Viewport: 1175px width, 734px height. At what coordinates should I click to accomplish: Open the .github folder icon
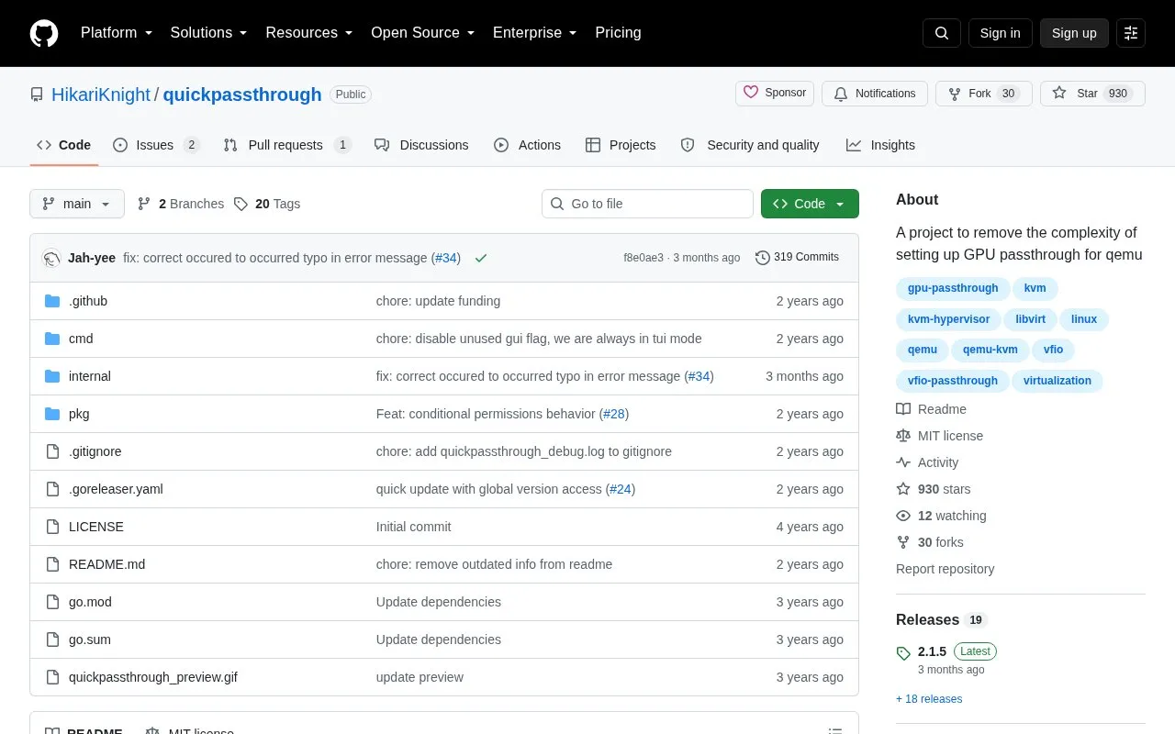[x=52, y=301]
